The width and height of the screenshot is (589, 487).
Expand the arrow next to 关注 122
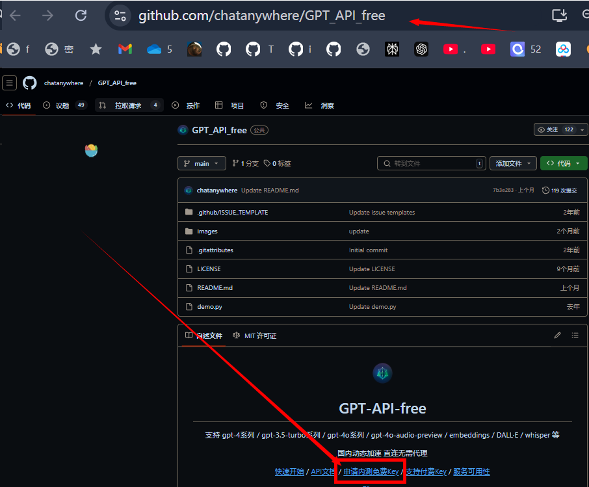582,129
